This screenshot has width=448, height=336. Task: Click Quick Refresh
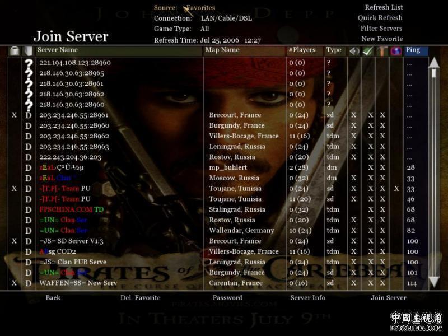[380, 18]
